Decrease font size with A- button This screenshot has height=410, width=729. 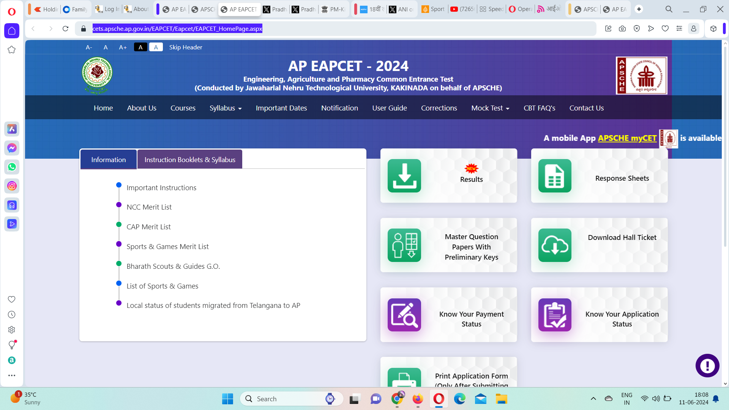click(89, 47)
